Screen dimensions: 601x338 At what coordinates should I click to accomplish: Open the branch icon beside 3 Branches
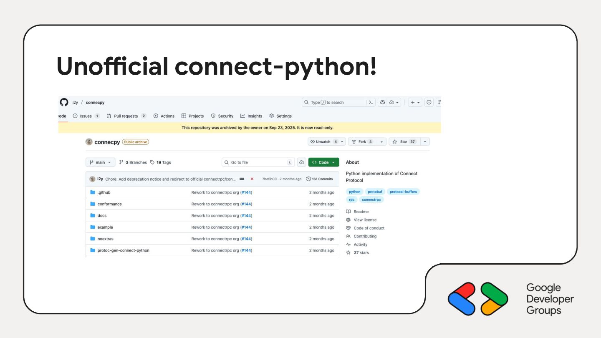pyautogui.click(x=121, y=162)
